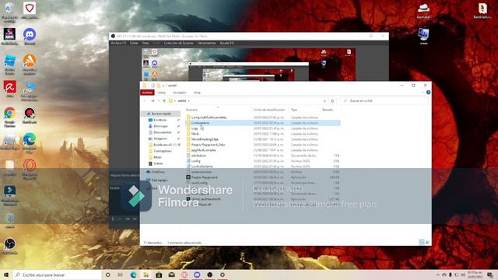Open the Recycle Bin on desktop
498x280 pixels.
point(9,12)
